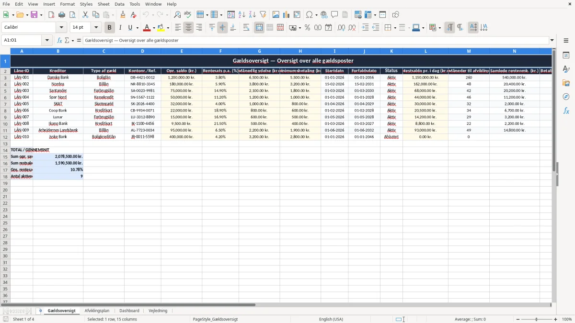Open sidebar Properties panel
This screenshot has width=575, height=323.
tap(566, 56)
